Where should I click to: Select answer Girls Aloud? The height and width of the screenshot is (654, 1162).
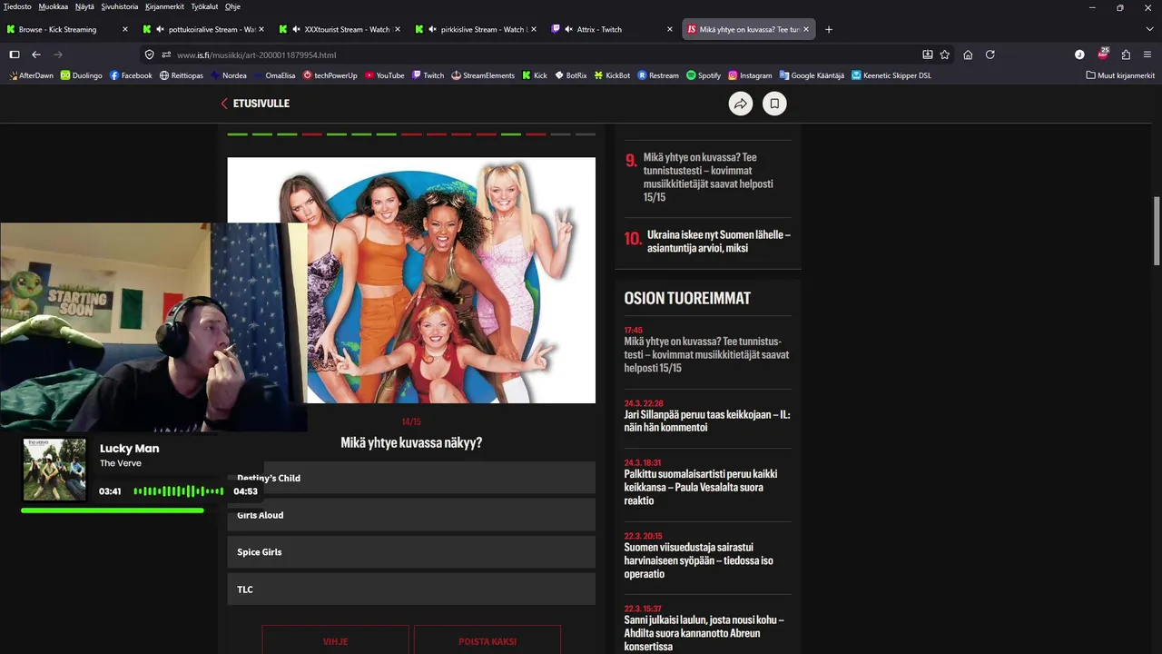click(411, 515)
